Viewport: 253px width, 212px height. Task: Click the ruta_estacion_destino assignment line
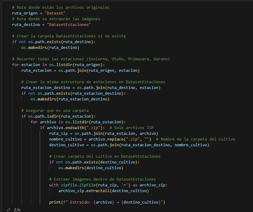point(91,87)
